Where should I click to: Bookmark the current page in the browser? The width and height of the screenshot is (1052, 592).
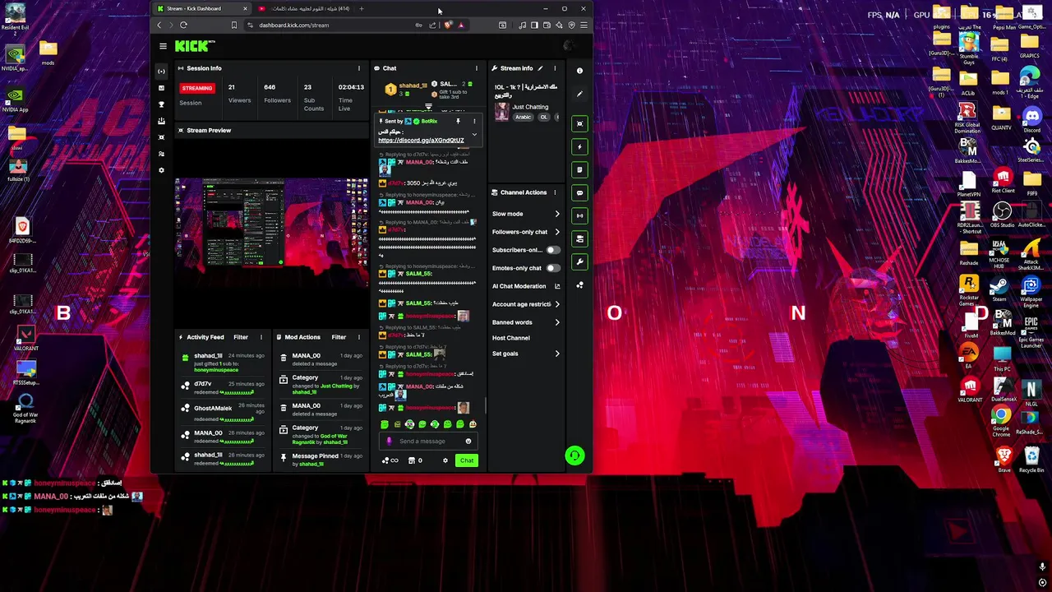(233, 25)
